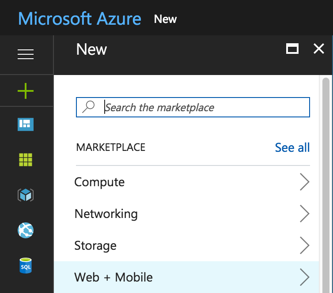333x293 pixels.
Task: Open the Dashboard icon in the sidebar
Action: pos(26,124)
